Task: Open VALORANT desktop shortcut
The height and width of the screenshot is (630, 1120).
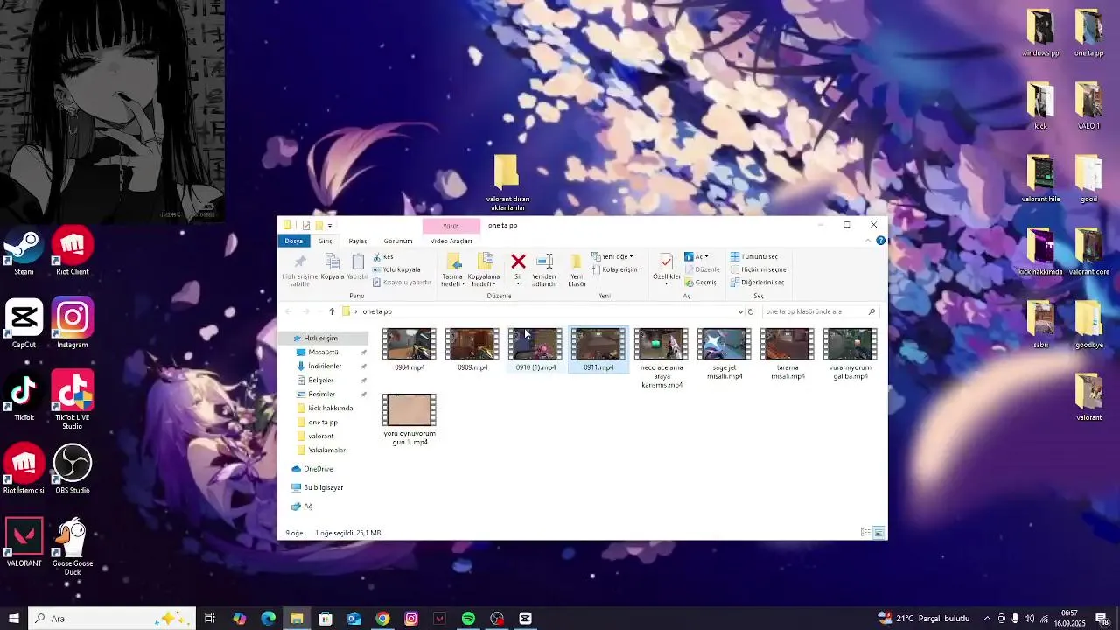Action: (x=24, y=543)
